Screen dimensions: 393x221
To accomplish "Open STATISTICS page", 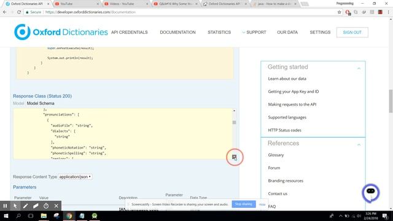I will tap(219, 33).
